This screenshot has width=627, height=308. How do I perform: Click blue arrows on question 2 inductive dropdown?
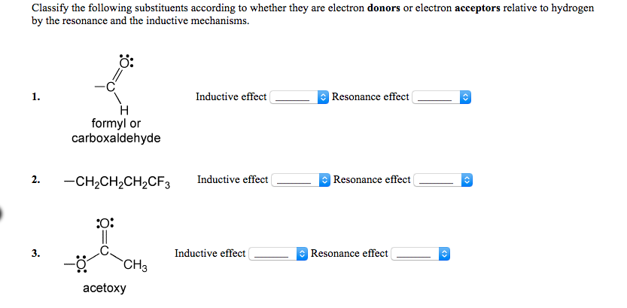[324, 180]
